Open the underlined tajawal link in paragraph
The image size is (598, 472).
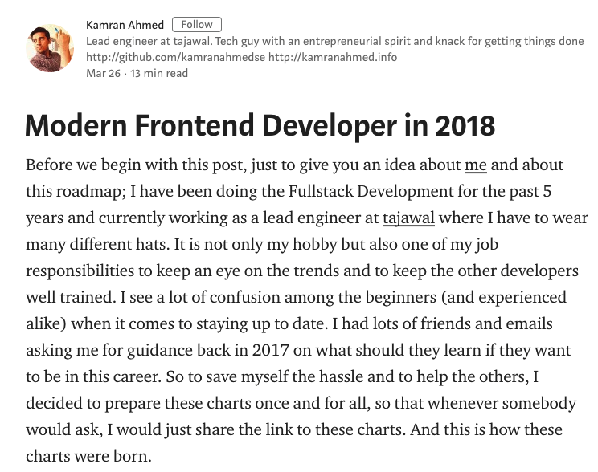coord(408,218)
